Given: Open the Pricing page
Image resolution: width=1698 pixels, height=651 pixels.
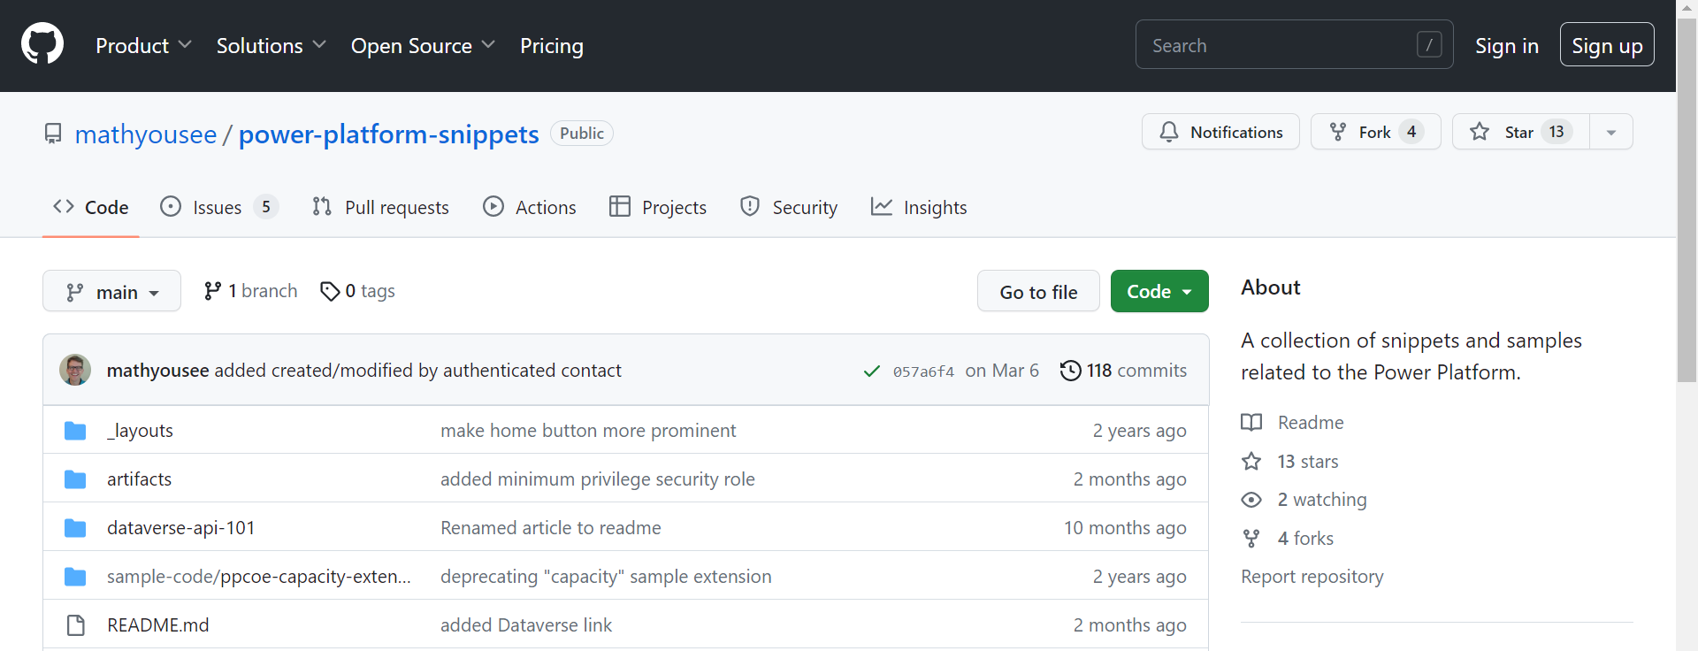Looking at the screenshot, I should 552,45.
